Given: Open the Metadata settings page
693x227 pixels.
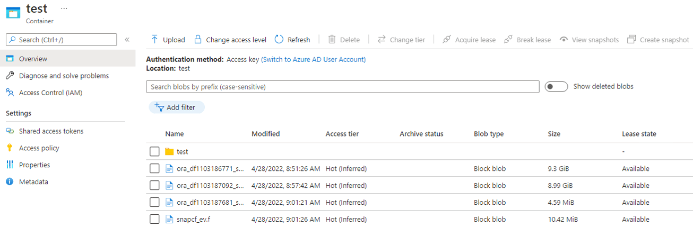Looking at the screenshot, I should (x=33, y=182).
